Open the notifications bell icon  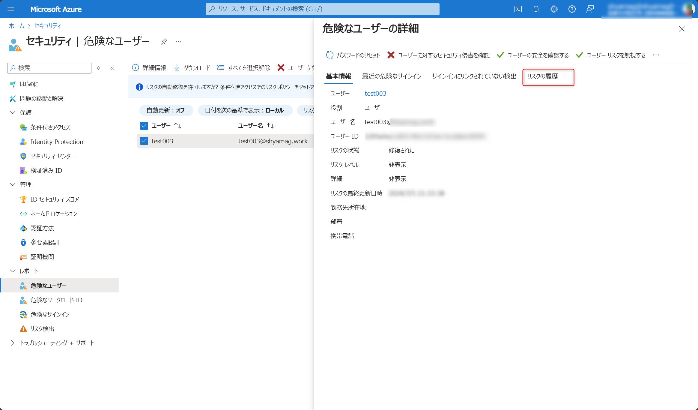coord(536,9)
